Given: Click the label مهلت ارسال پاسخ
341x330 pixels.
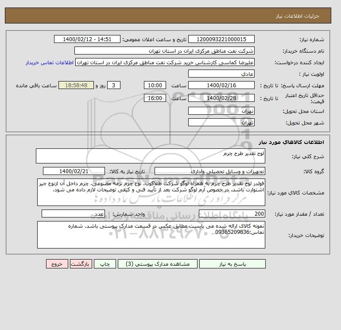Looking at the screenshot, I should [303, 85].
